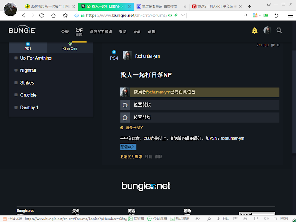Open the notifications bell
Screen dimensions: 296x222
point(255,30)
